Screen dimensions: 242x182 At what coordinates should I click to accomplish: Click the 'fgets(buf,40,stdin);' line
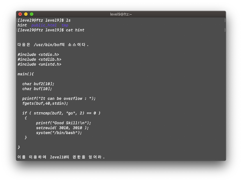point(45,103)
